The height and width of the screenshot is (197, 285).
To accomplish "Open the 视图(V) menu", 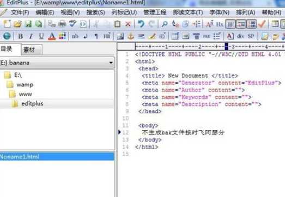I will pos(70,13).
